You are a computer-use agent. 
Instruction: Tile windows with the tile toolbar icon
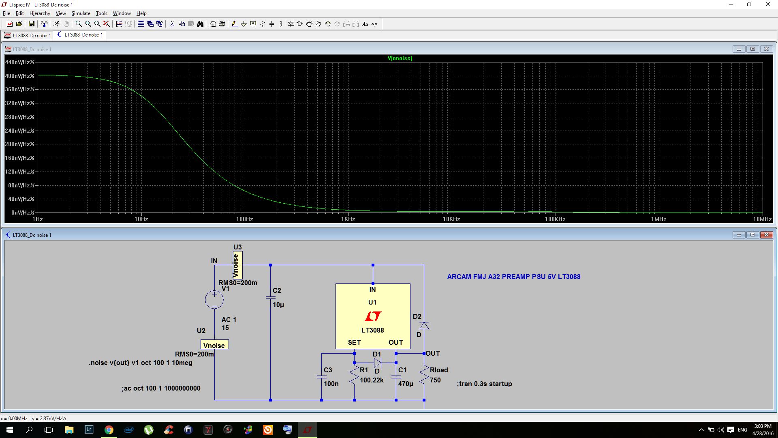pyautogui.click(x=141, y=24)
